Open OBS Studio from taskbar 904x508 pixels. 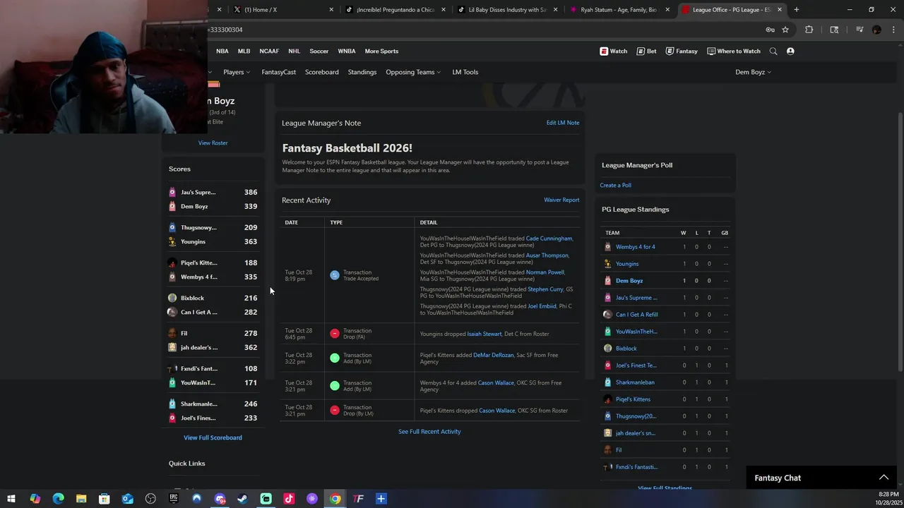150,499
